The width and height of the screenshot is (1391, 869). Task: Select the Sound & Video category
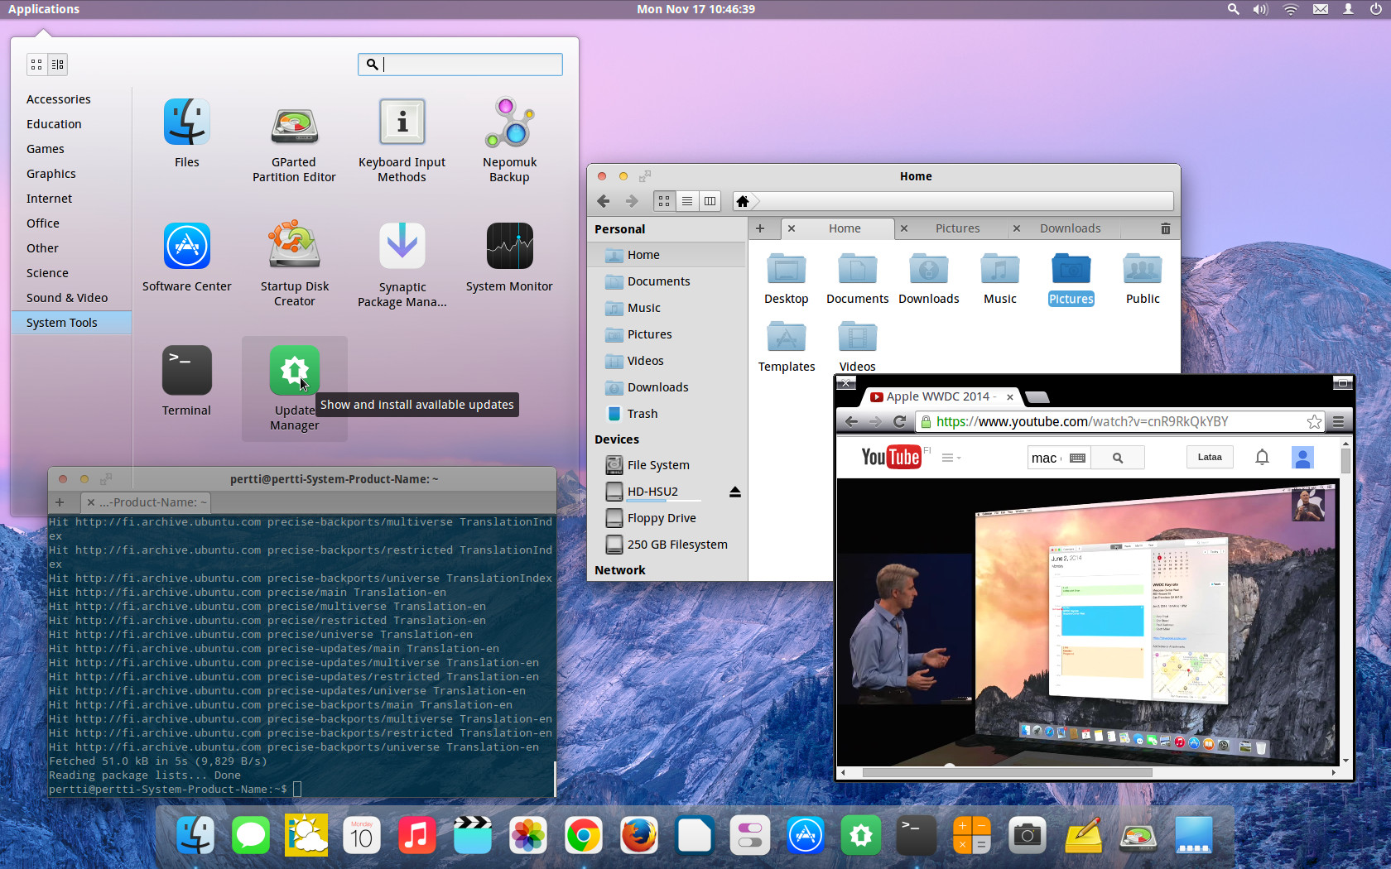(x=67, y=298)
